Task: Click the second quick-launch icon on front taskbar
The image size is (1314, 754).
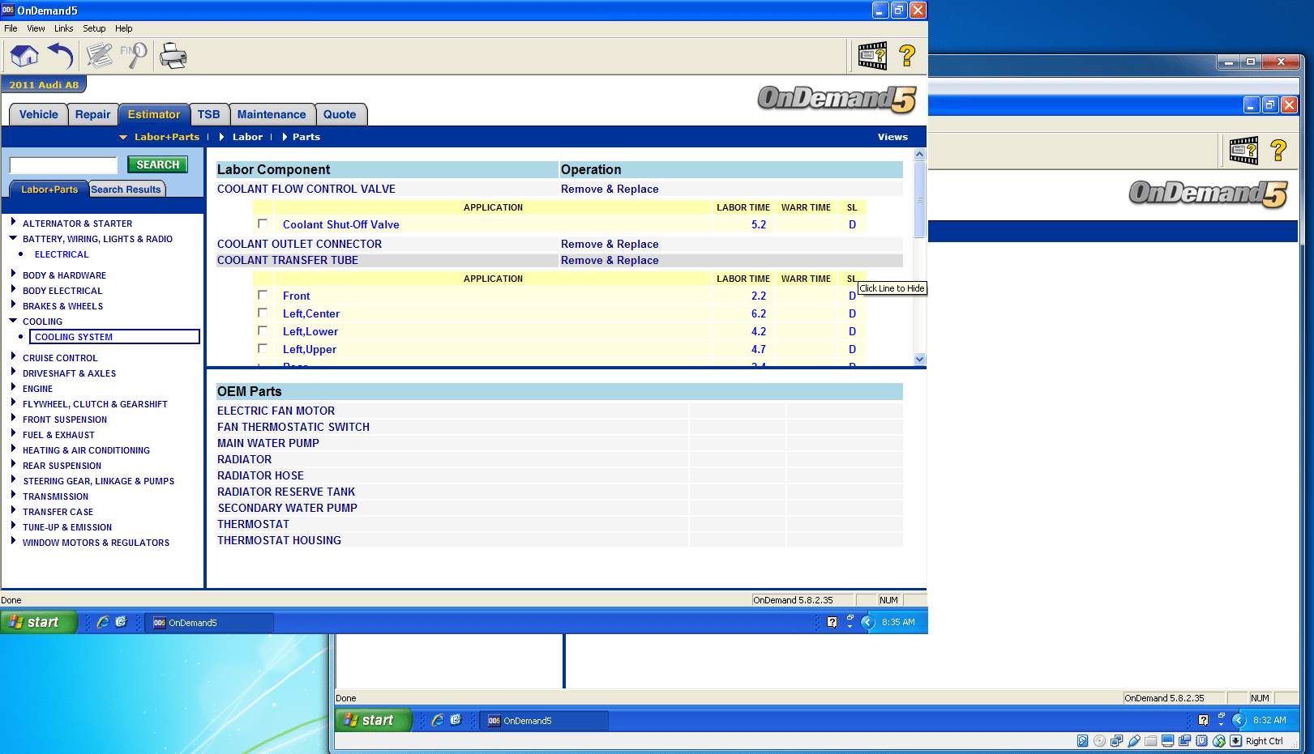Action: click(122, 622)
